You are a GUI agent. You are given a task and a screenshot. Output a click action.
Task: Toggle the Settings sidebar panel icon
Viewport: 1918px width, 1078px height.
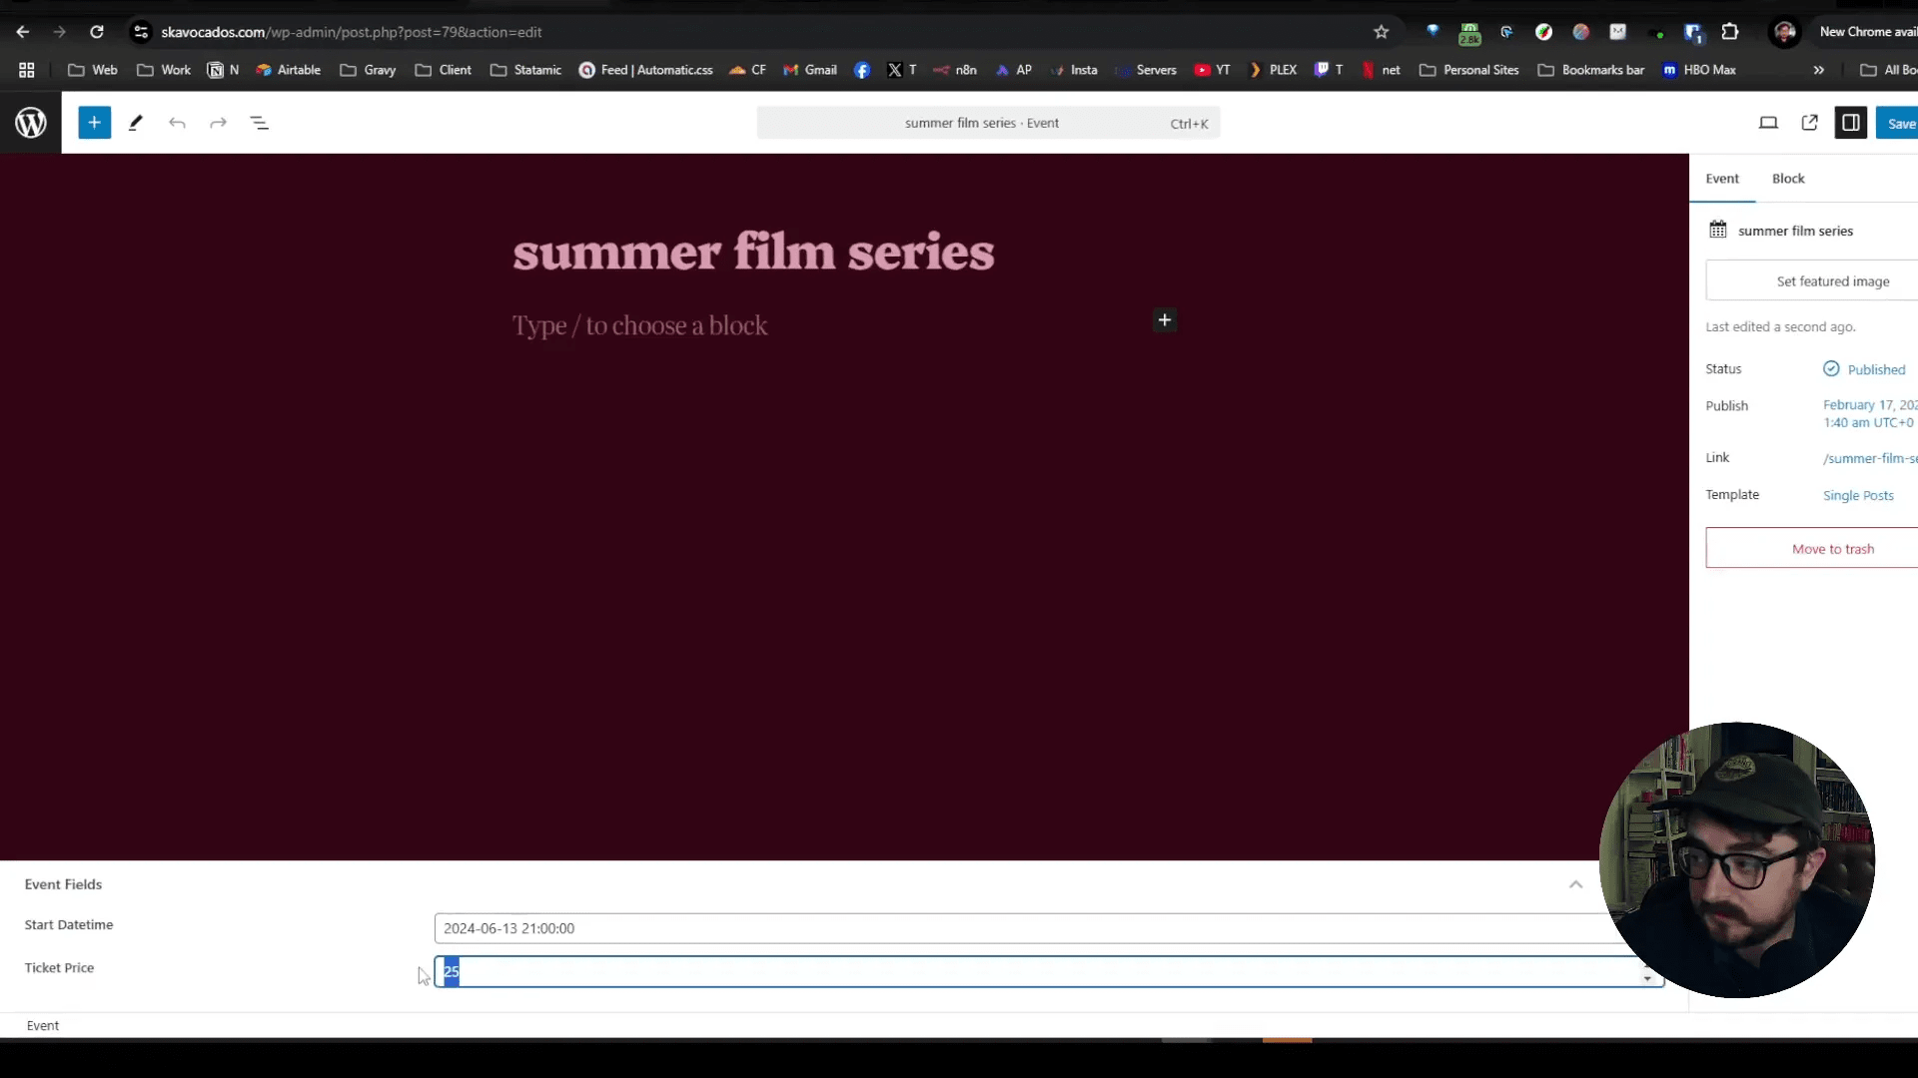[x=1851, y=122]
